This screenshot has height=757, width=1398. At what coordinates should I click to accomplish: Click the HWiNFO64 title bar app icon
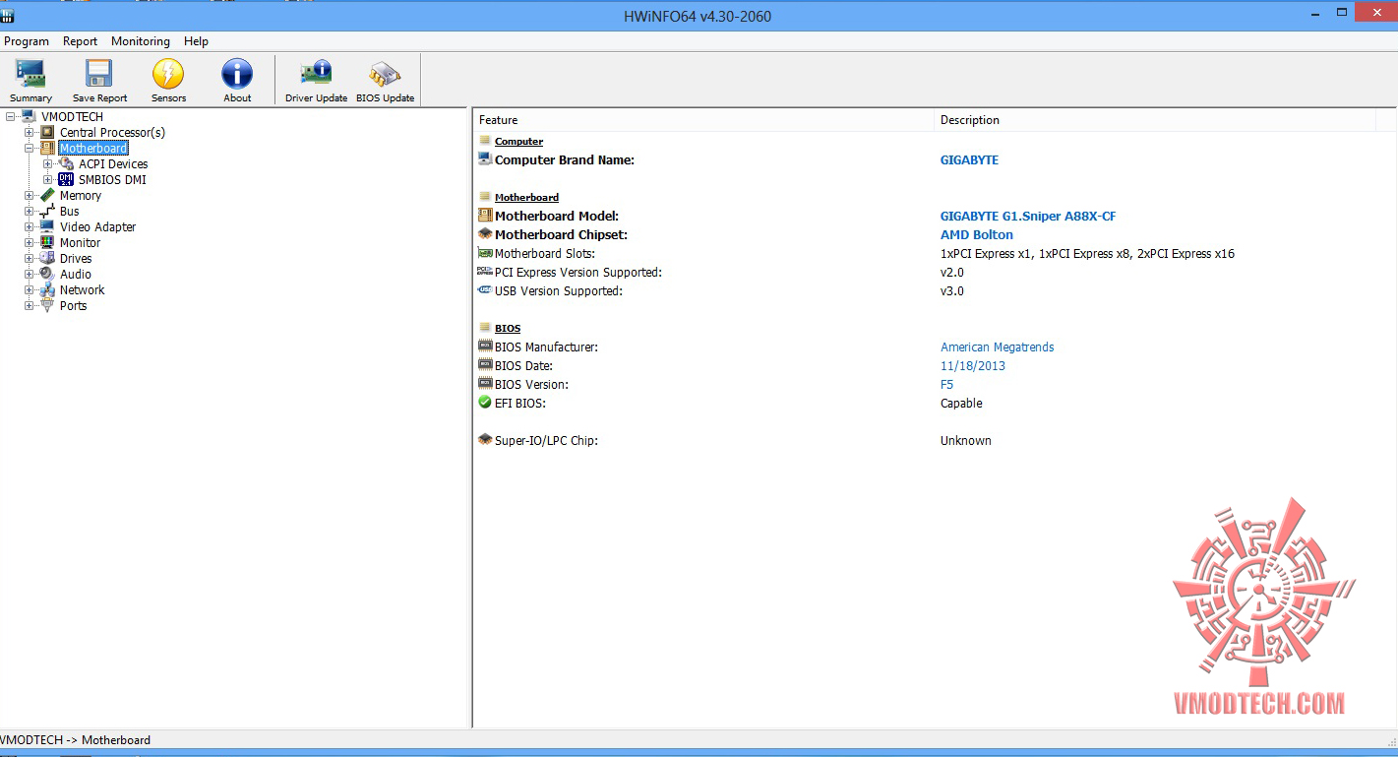tap(7, 15)
